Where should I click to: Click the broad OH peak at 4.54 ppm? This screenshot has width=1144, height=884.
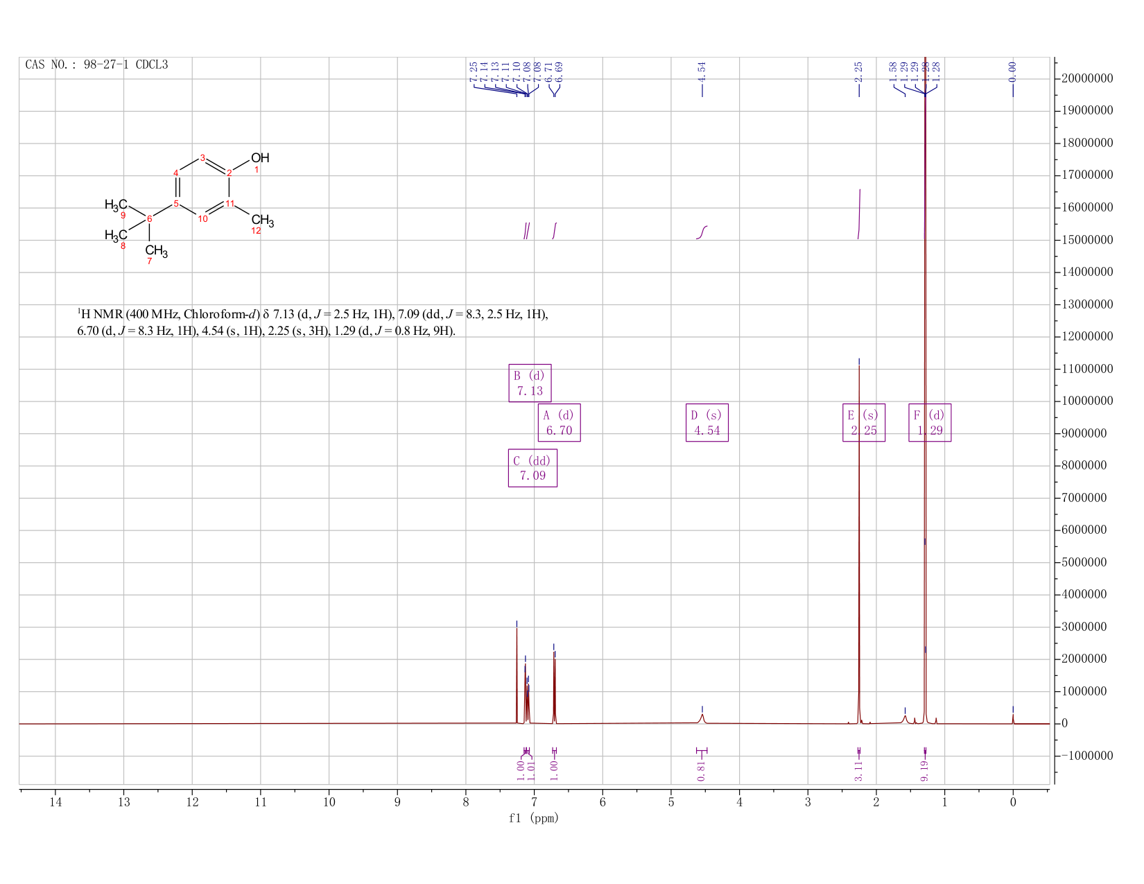(702, 718)
